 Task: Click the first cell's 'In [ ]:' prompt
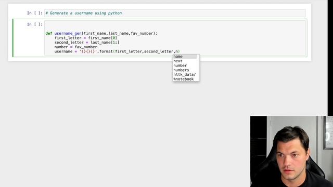coord(35,13)
